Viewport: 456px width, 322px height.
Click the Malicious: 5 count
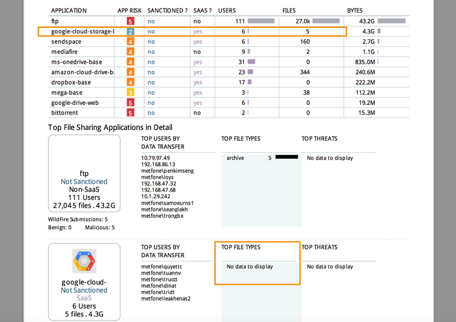[100, 227]
